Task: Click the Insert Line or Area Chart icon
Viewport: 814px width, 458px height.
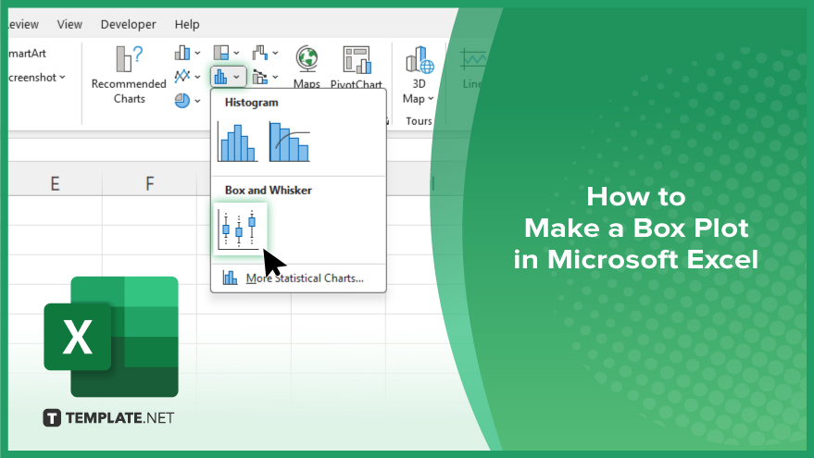Action: coord(182,76)
